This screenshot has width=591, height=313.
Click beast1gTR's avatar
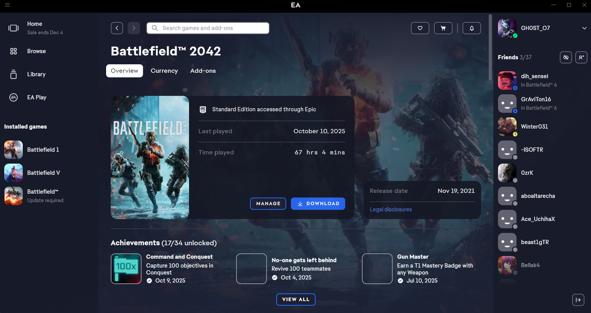pos(507,242)
